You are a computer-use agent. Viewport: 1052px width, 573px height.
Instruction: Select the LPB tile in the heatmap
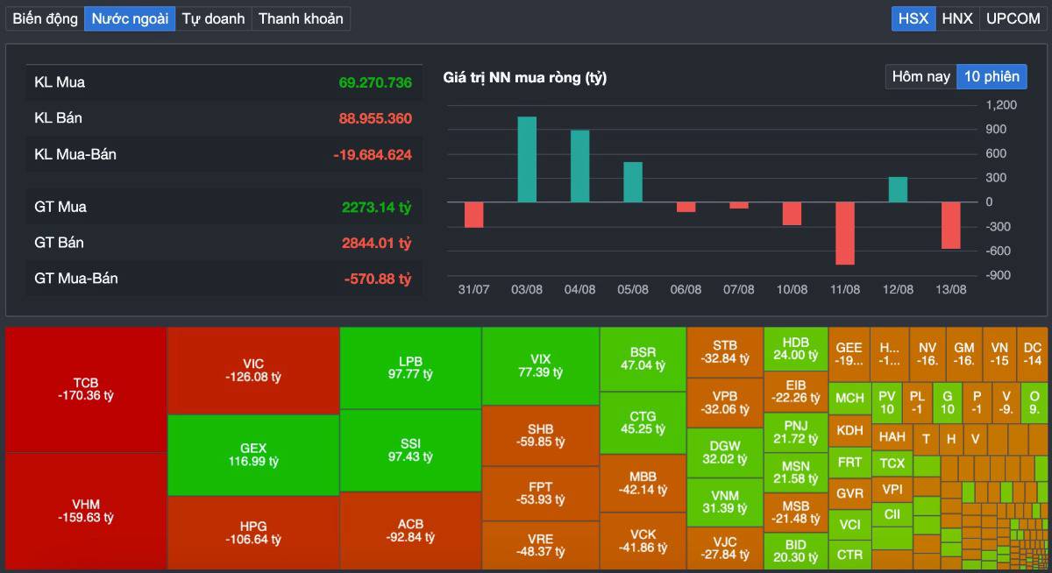(x=410, y=368)
